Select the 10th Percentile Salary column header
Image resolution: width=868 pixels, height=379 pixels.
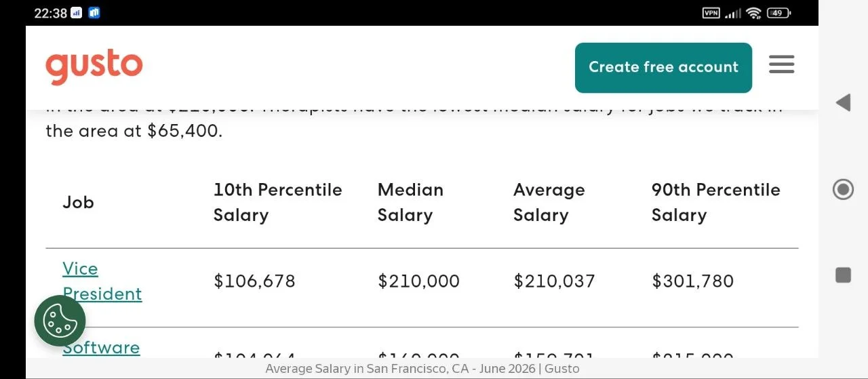pos(277,202)
